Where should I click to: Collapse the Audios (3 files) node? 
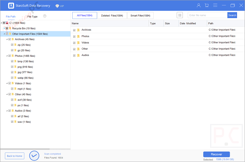tap(7, 111)
